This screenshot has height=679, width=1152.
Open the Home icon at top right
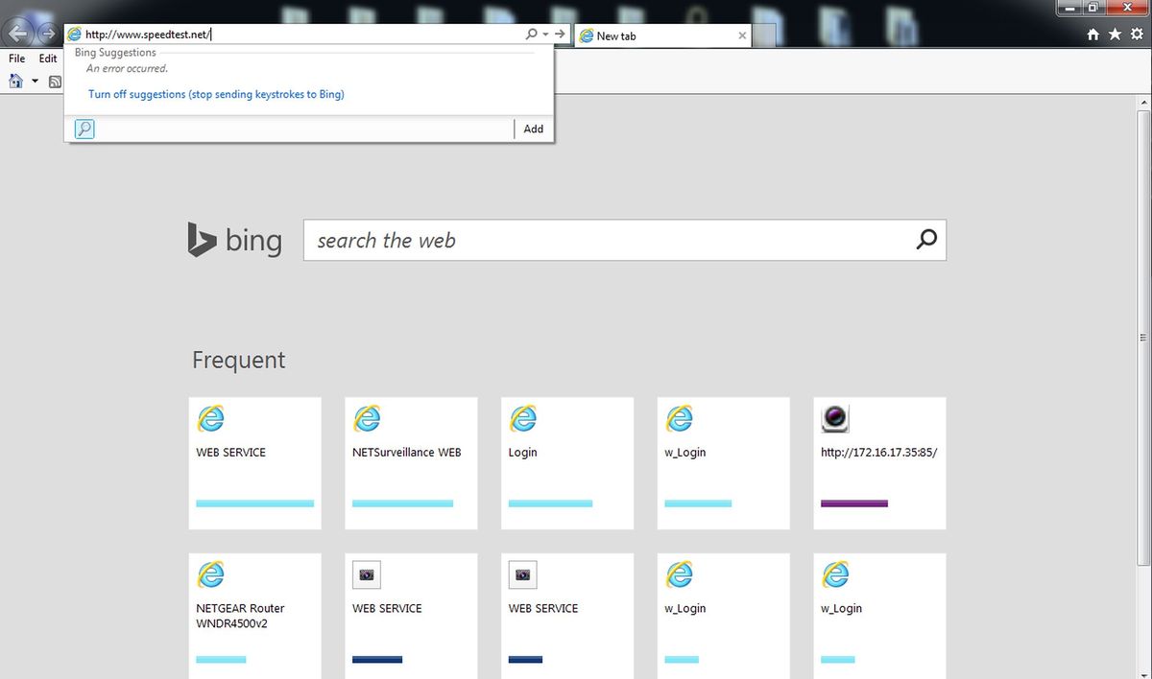[1092, 35]
